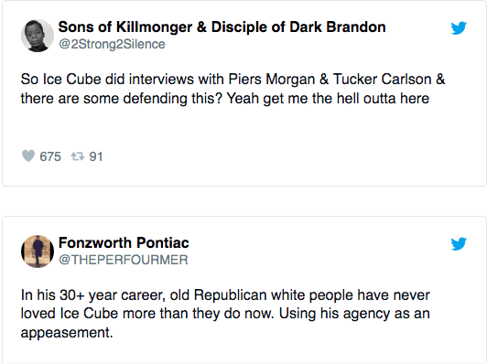Open the tweet text about Piers Morgan & Tucker Carlson
487x364 pixels.
coord(233,89)
